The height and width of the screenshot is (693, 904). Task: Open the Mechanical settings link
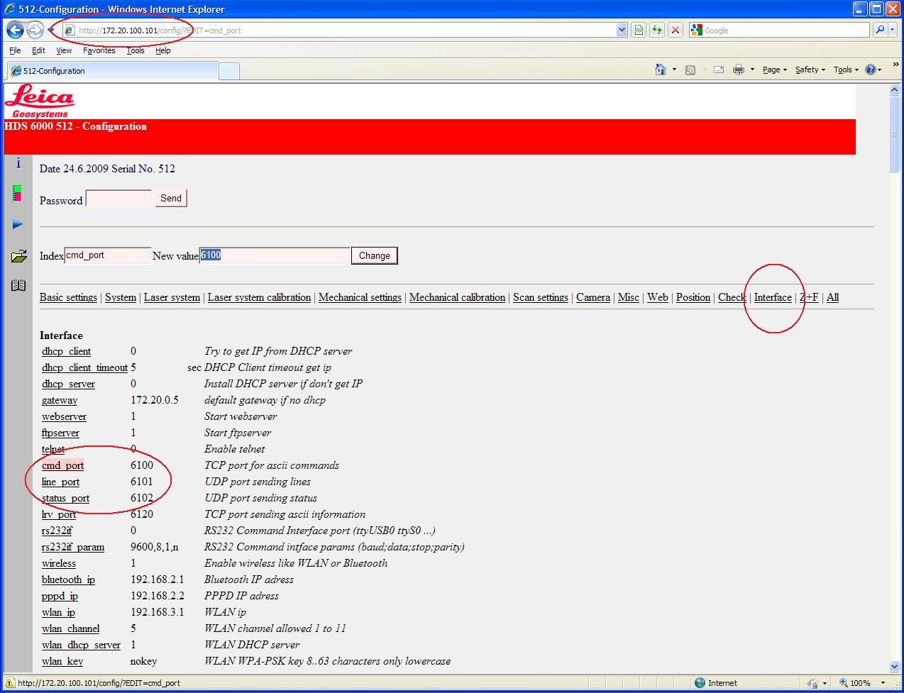[x=360, y=297]
